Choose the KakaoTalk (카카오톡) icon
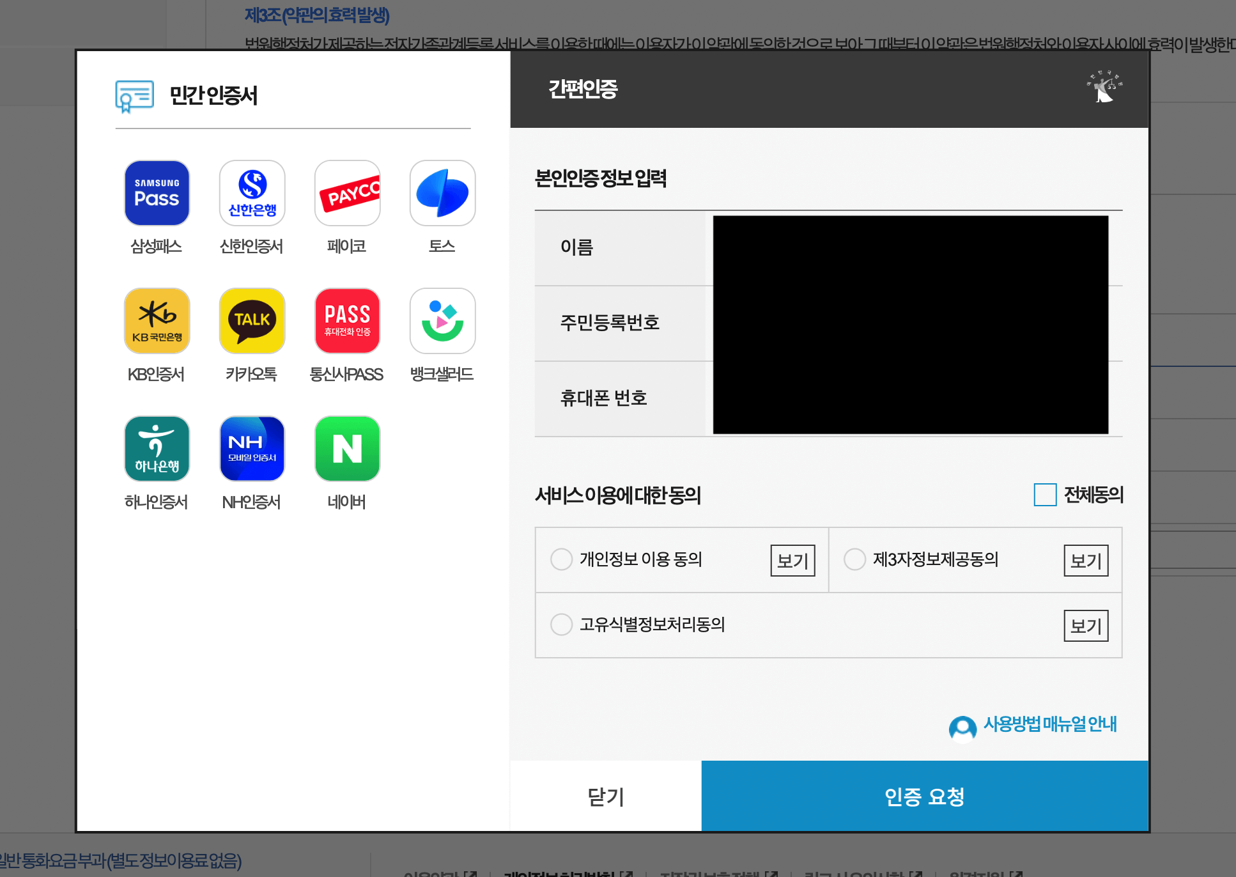 pyautogui.click(x=252, y=321)
